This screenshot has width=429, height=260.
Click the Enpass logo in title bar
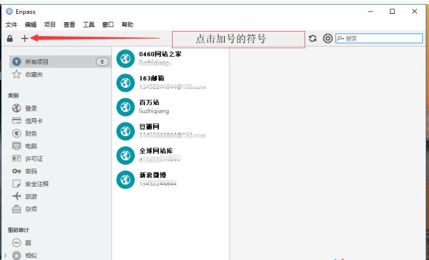tap(9, 11)
